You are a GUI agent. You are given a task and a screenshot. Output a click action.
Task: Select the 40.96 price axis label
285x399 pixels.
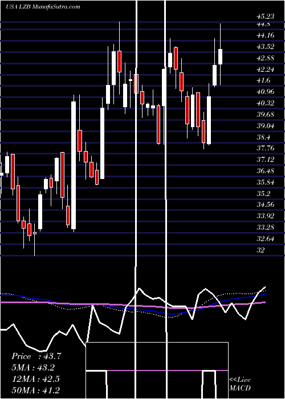(266, 92)
